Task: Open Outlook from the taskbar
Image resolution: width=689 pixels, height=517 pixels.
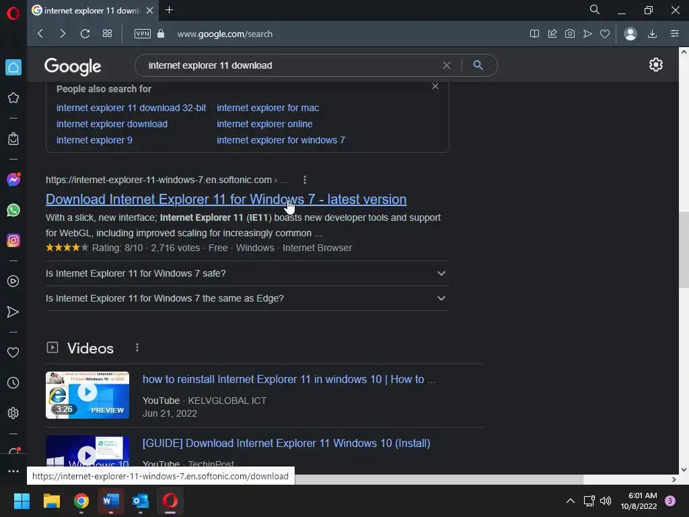Action: [x=141, y=501]
